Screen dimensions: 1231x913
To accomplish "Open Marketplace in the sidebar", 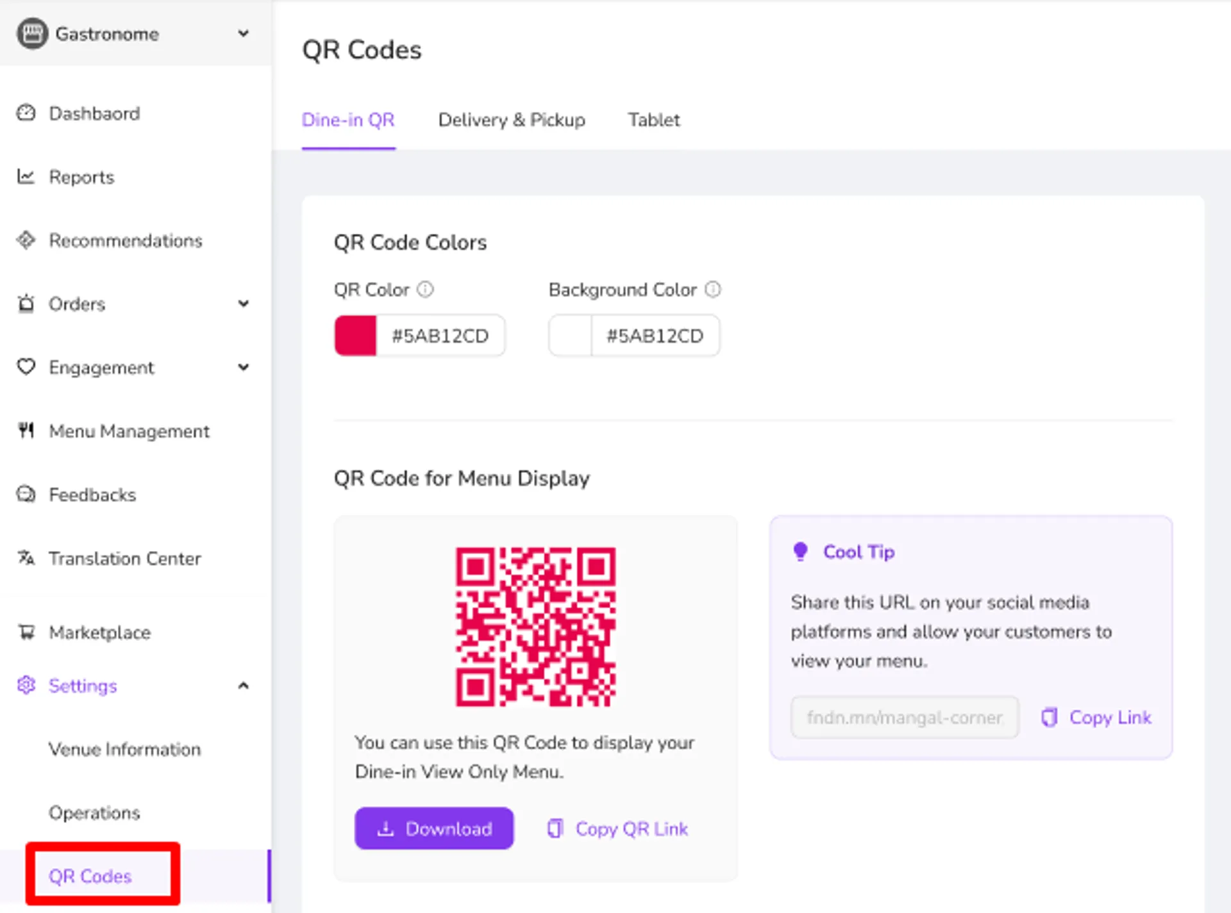I will click(99, 632).
